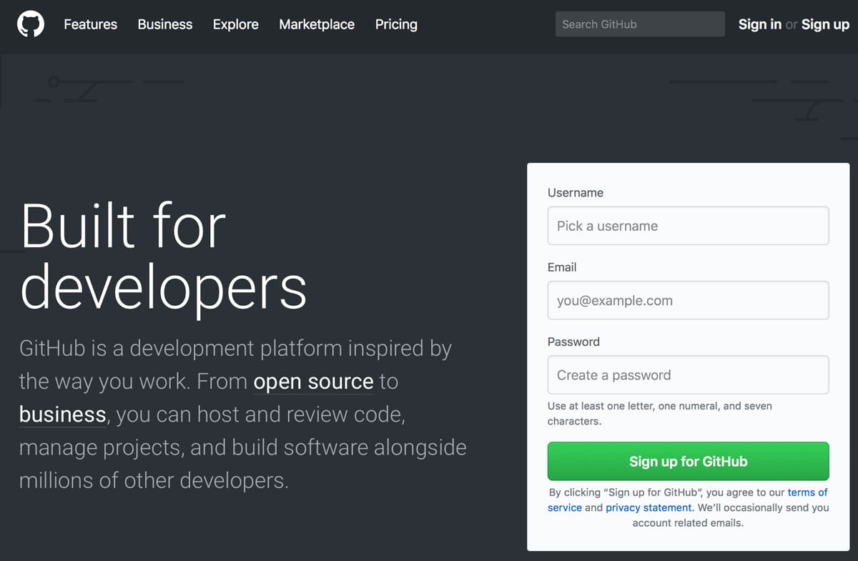Click the Sign in link

click(x=759, y=24)
